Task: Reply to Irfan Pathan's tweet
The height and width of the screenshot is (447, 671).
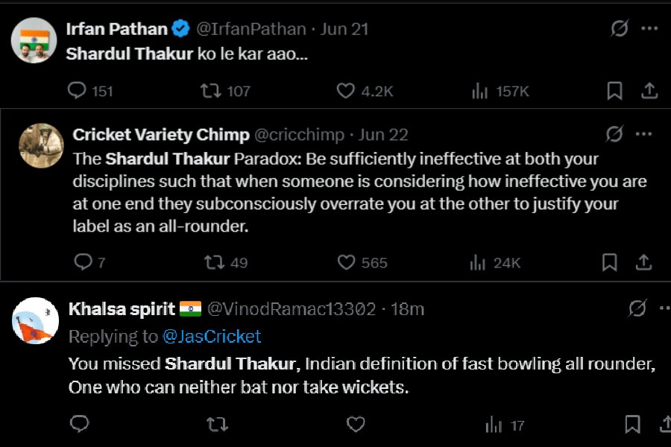Action: pyautogui.click(x=78, y=91)
